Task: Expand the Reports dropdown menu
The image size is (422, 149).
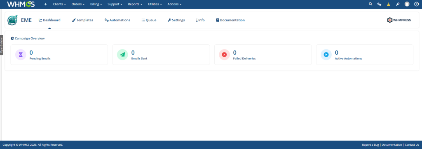Action: [x=135, y=4]
